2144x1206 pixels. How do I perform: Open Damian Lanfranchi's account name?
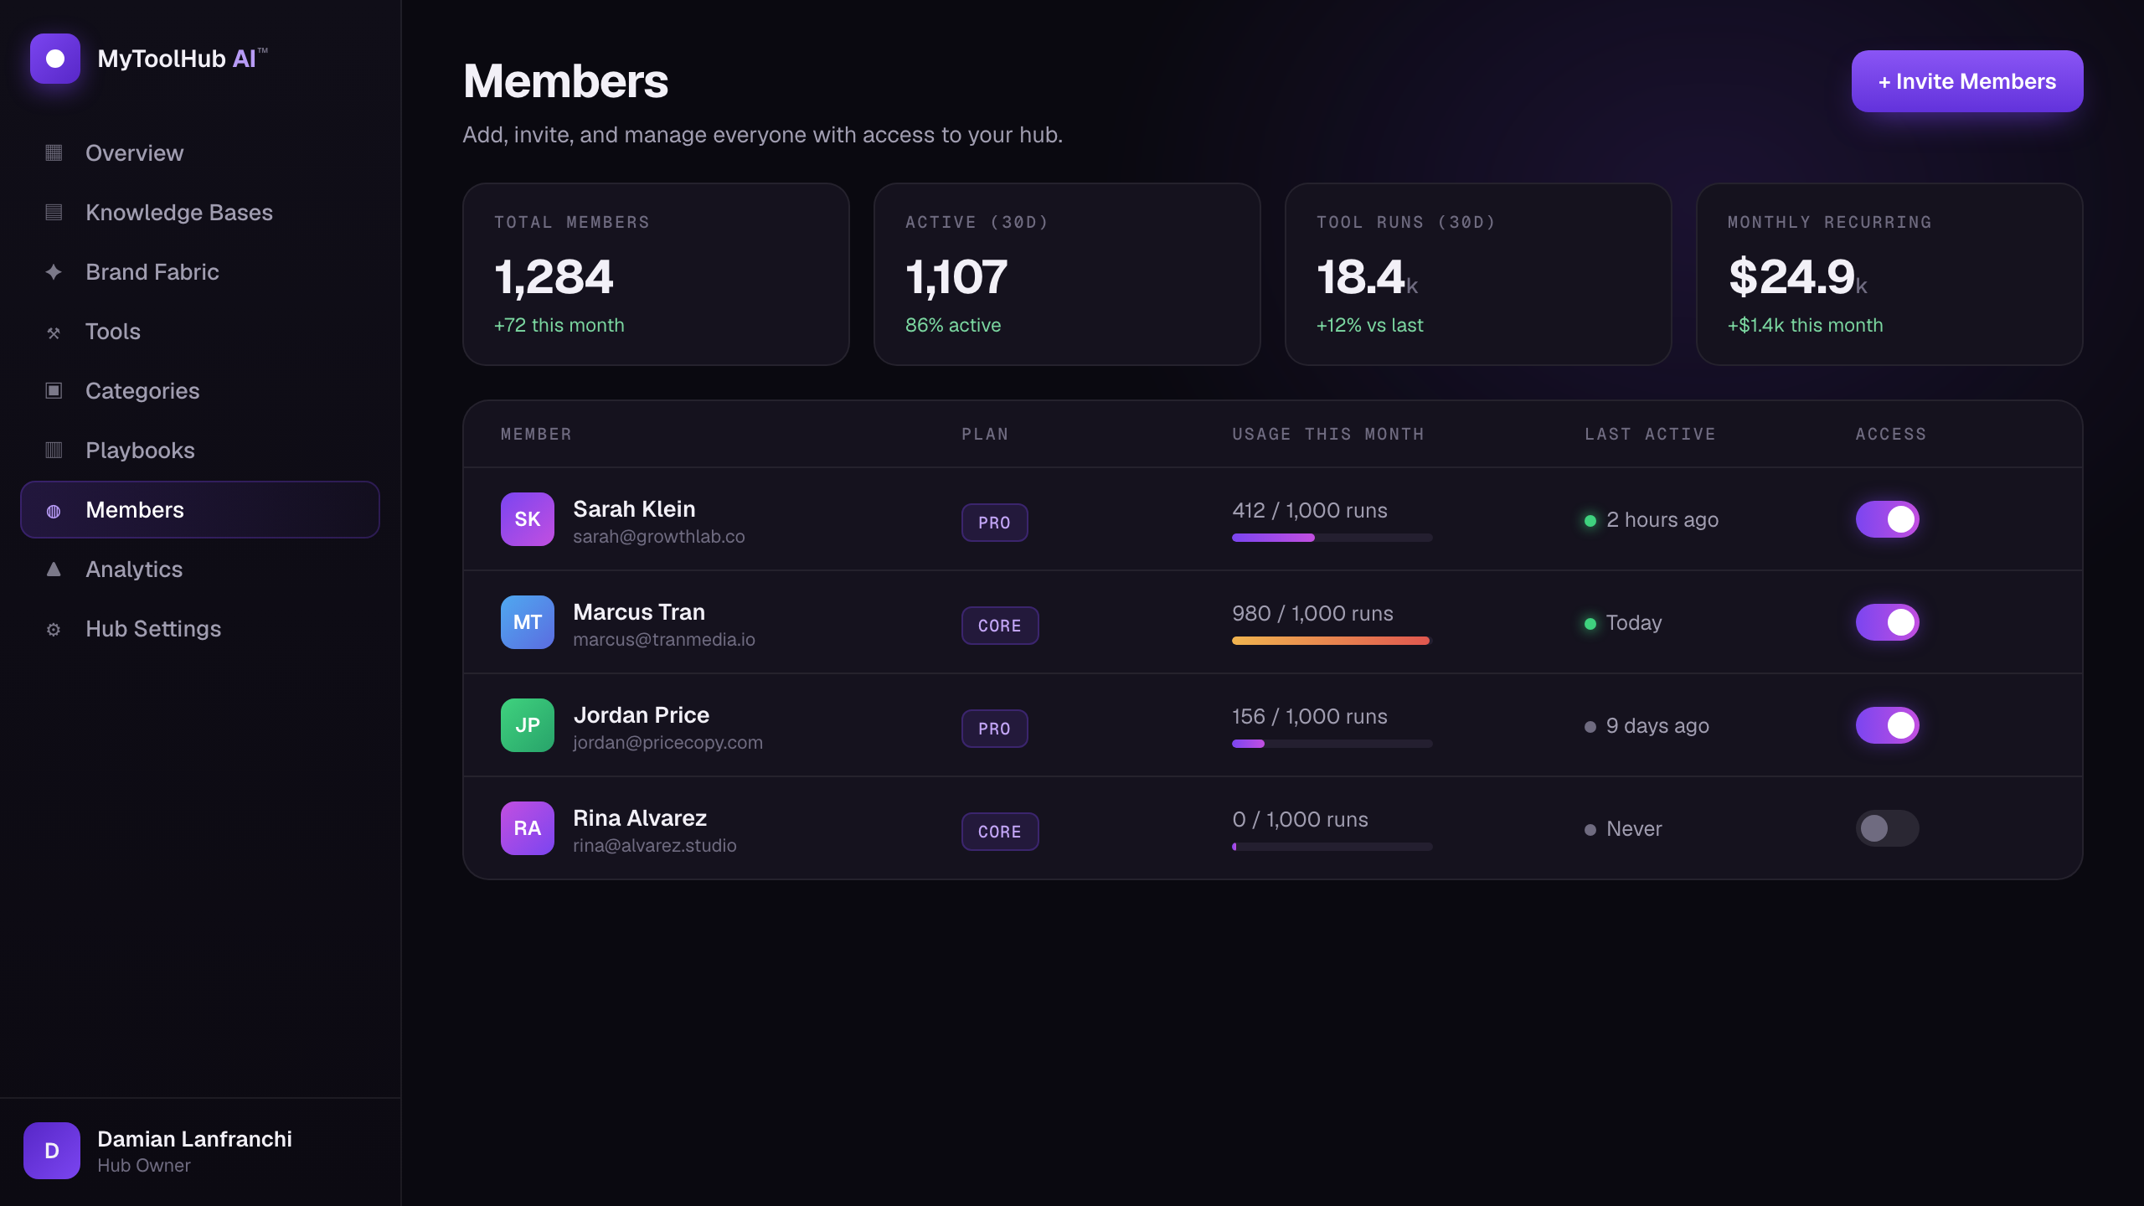194,1139
